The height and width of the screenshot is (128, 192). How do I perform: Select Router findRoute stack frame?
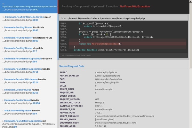pos(29,29)
